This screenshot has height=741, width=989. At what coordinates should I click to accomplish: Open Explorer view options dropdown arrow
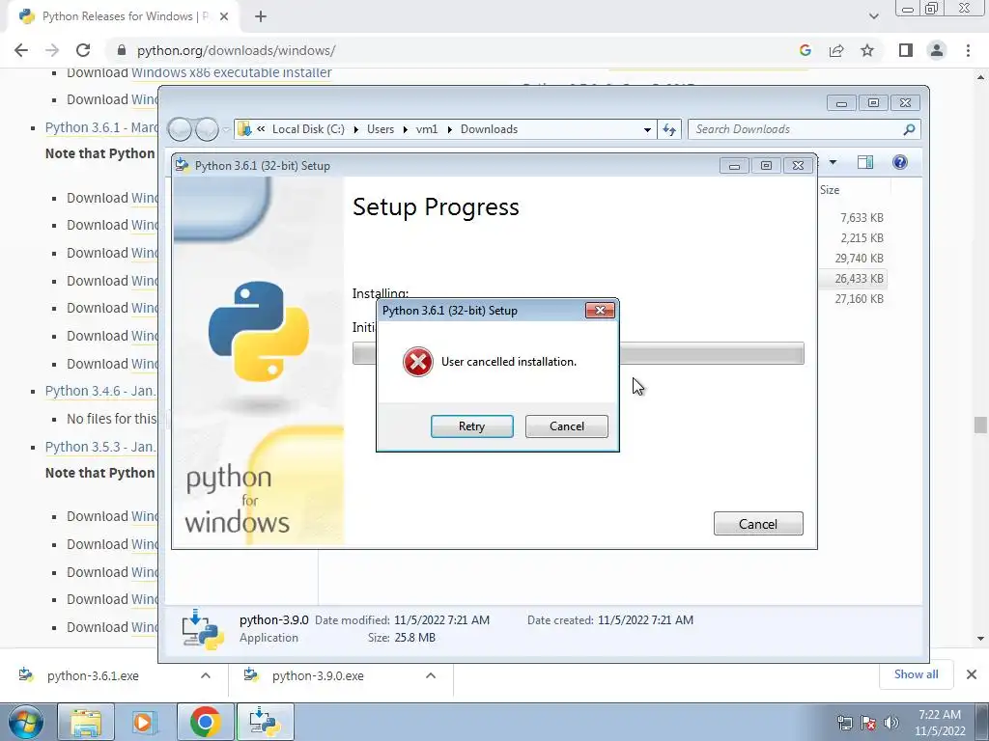click(833, 162)
